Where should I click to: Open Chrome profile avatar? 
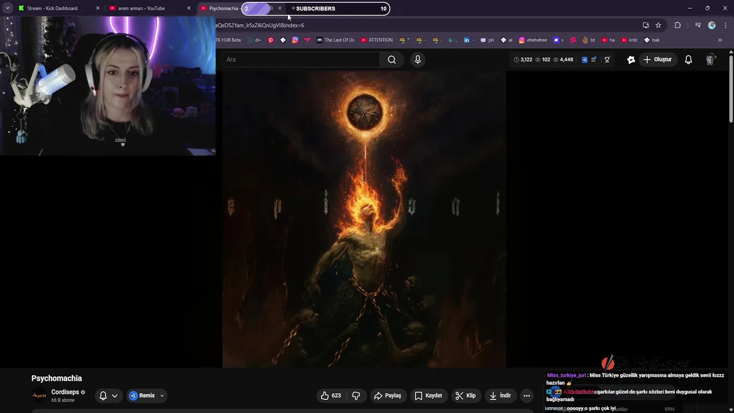tap(712, 25)
